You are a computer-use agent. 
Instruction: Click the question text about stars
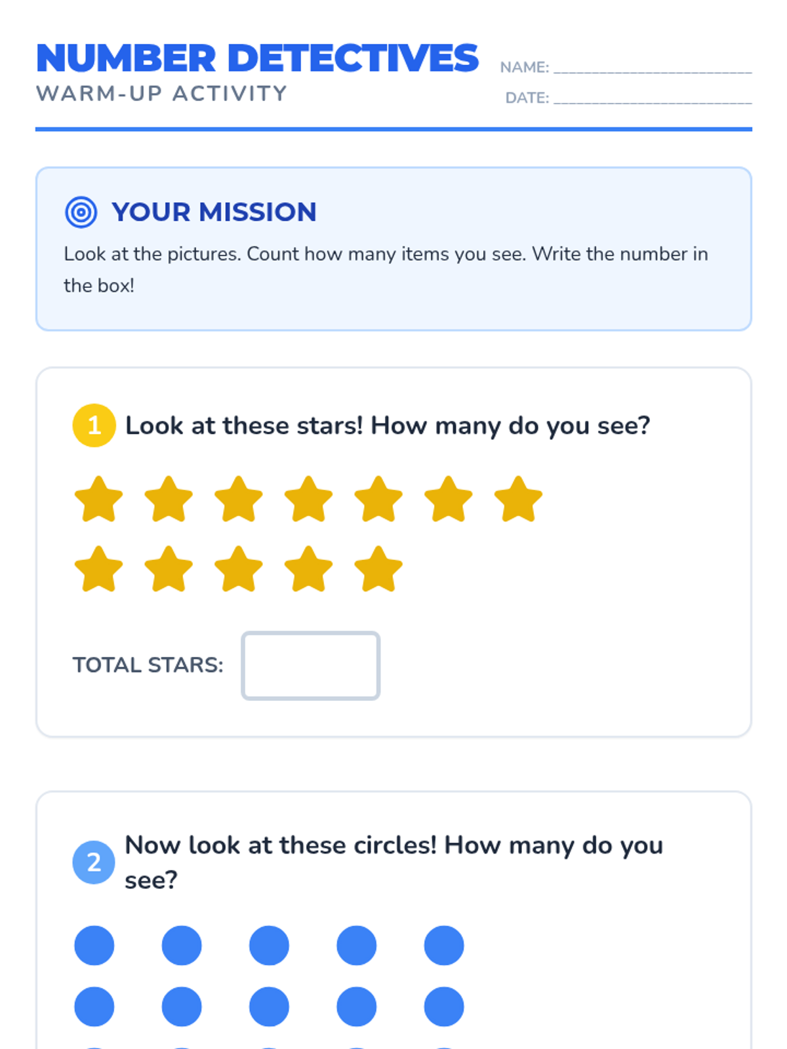coord(388,426)
